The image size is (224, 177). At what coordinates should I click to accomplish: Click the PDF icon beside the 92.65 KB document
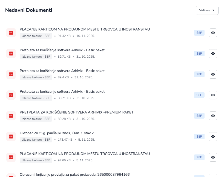click(11, 157)
